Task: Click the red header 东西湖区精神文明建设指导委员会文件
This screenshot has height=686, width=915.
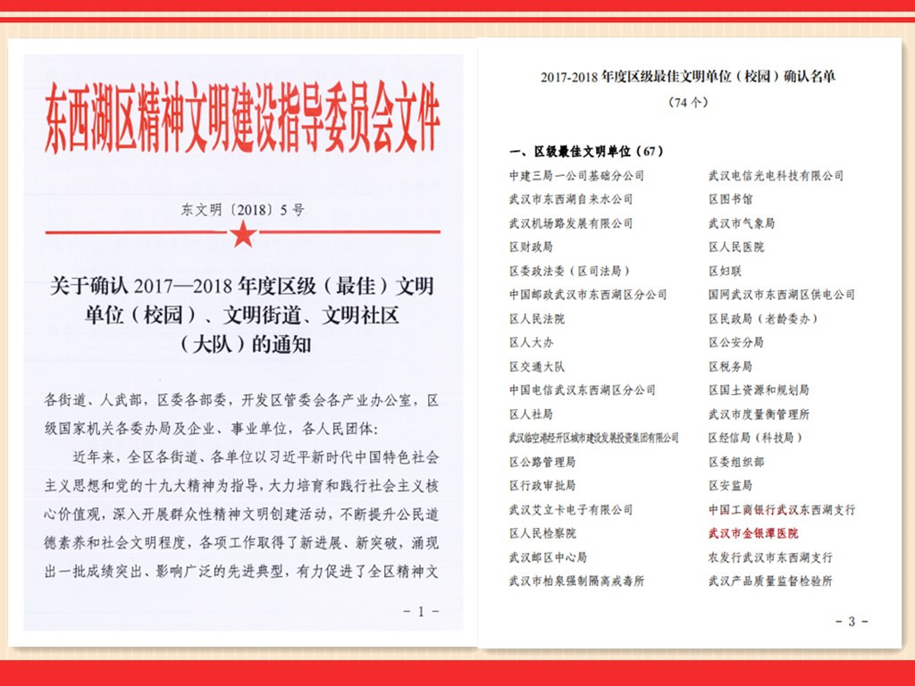Action: pos(242,121)
